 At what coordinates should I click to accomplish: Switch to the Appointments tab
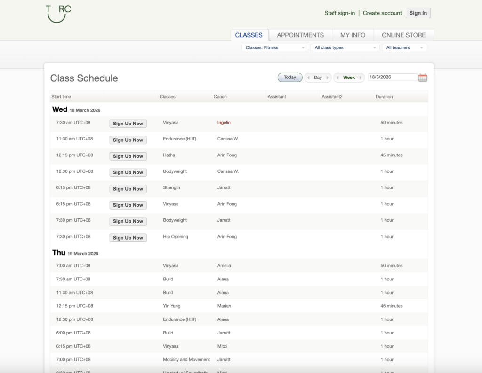click(x=300, y=35)
